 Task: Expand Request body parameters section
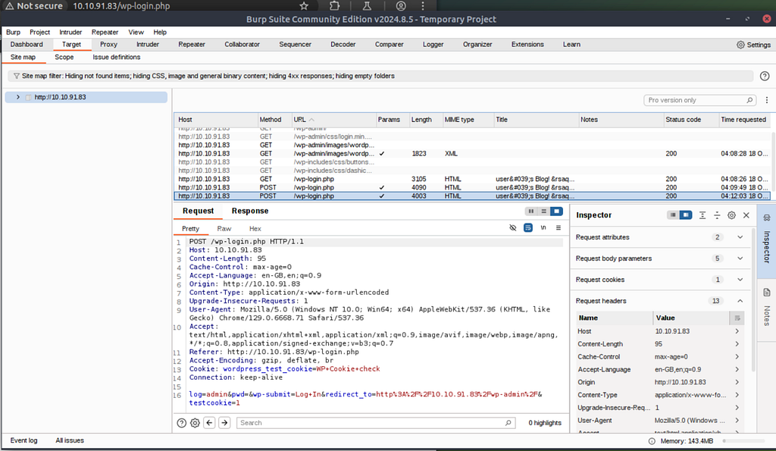coord(740,258)
